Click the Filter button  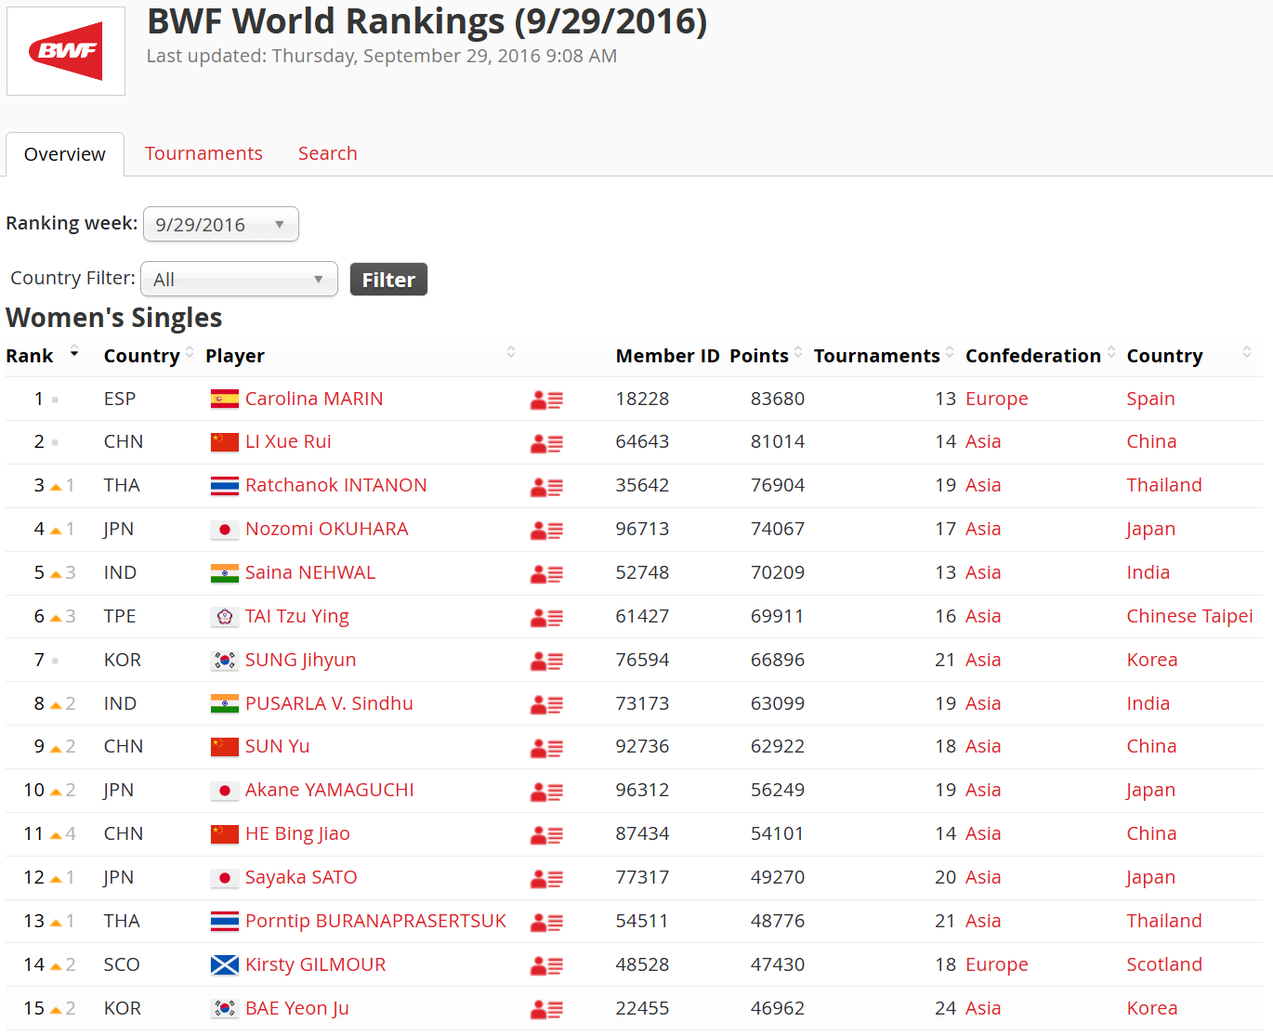[x=388, y=280]
